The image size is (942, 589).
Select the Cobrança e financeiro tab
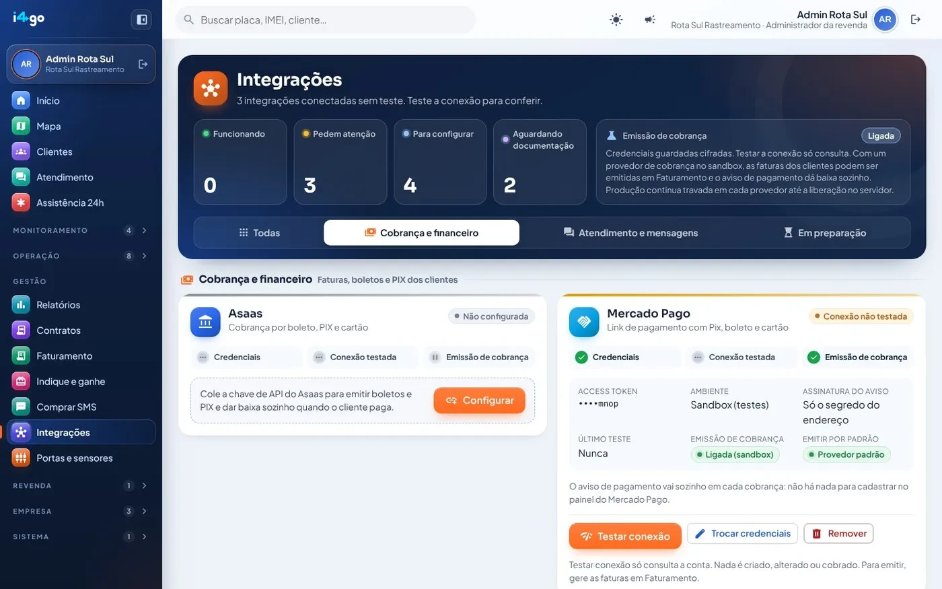421,233
